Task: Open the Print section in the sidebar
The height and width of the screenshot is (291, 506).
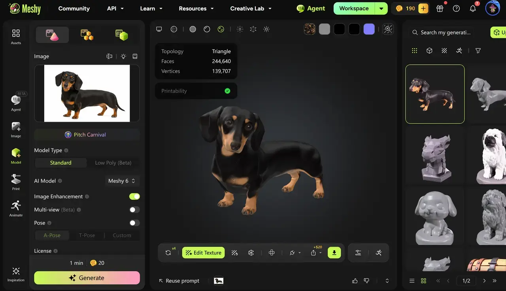Action: click(16, 182)
